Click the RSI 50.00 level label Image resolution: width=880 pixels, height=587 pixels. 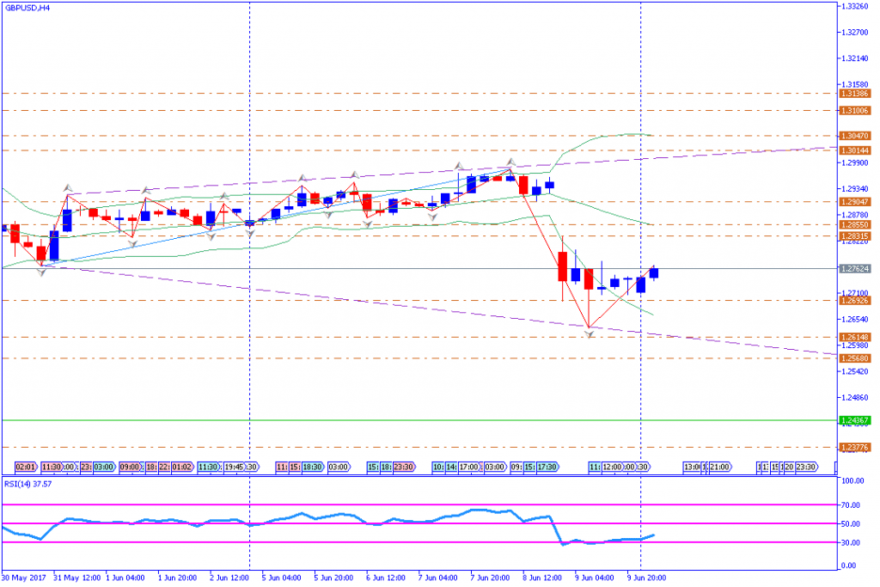point(851,524)
